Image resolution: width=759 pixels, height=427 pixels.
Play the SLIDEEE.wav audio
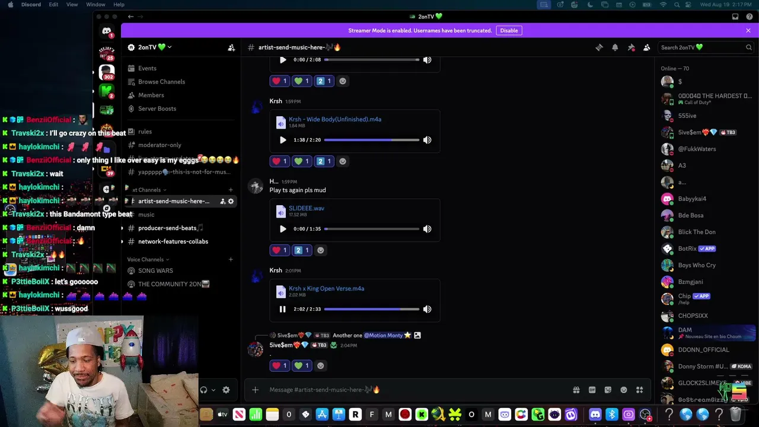tap(282, 229)
